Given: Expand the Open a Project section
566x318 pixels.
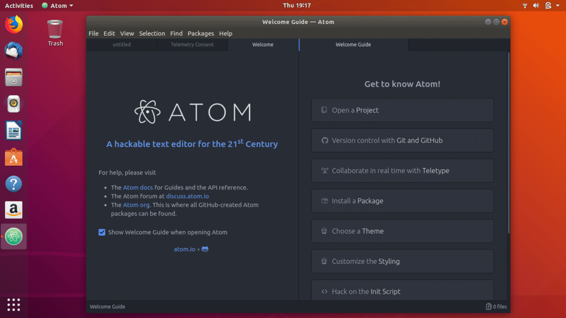Looking at the screenshot, I should (402, 110).
